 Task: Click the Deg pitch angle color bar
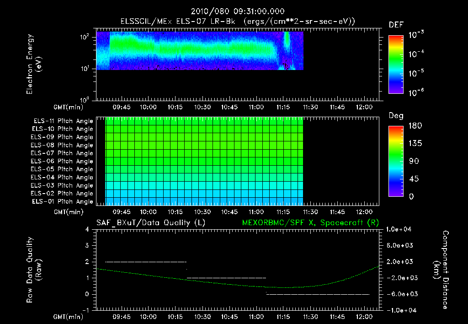[x=396, y=162]
